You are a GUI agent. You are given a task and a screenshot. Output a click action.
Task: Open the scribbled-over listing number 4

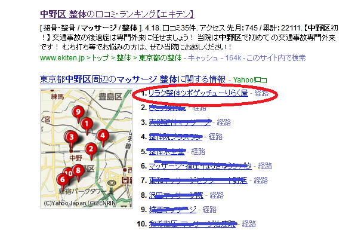click(175, 137)
